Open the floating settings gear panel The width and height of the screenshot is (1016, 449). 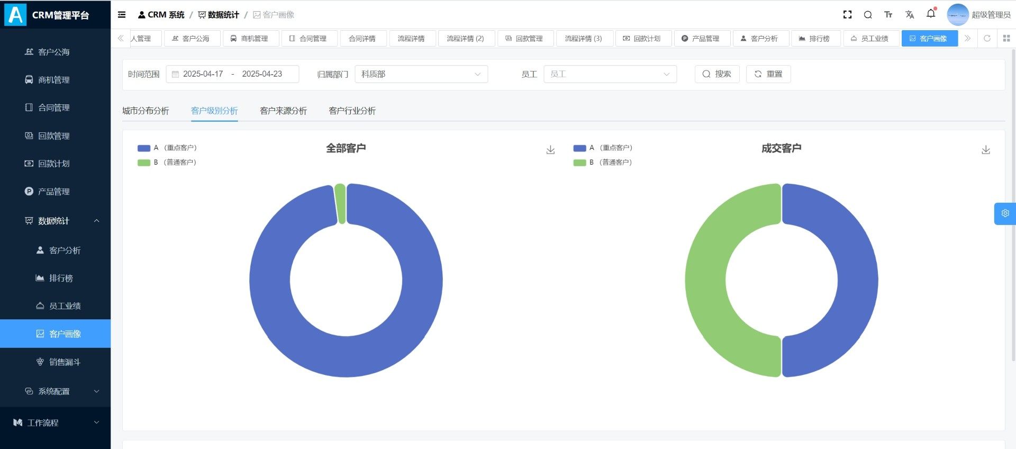coord(1005,213)
